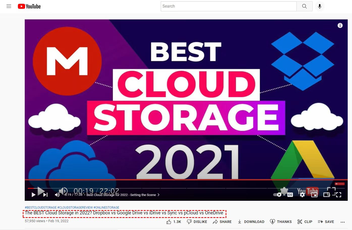Seek along the red video progress bar
This screenshot has height=230, width=352.
(x=186, y=188)
